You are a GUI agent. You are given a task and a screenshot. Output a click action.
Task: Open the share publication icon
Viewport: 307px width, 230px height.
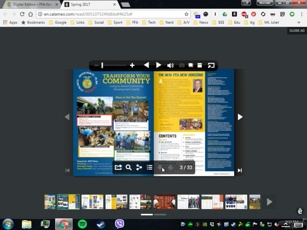pyautogui.click(x=118, y=167)
